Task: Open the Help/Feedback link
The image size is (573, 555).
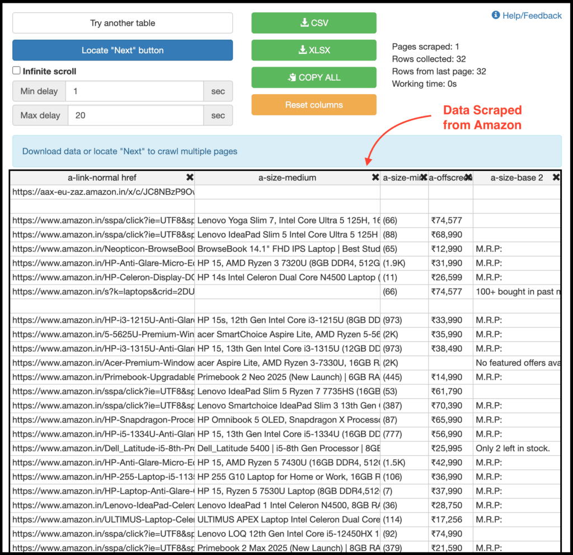Action: click(530, 15)
